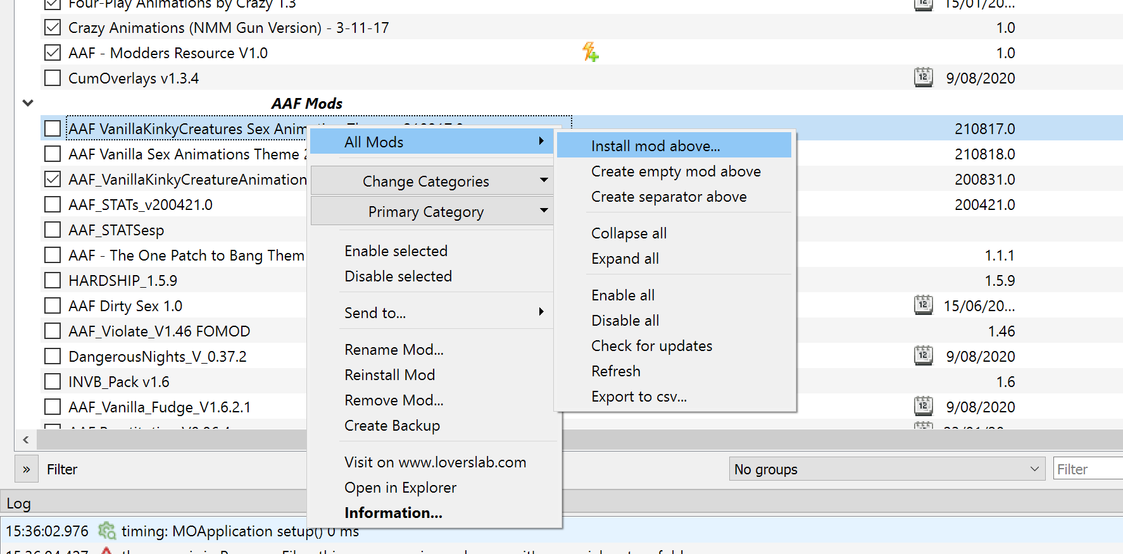Open Visit on www.loverslab.com entry

[435, 462]
